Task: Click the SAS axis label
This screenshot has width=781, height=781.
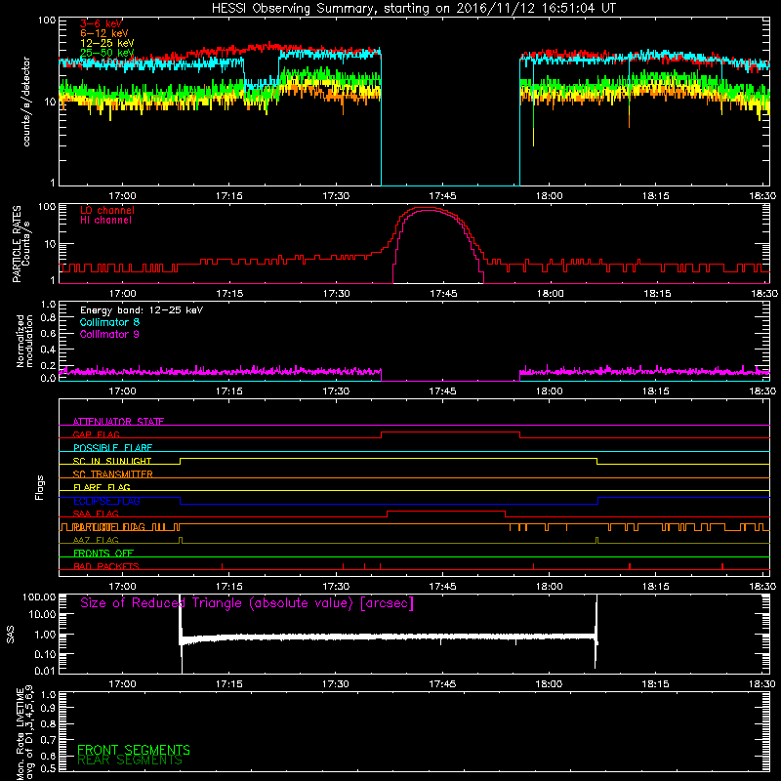Action: pos(10,635)
